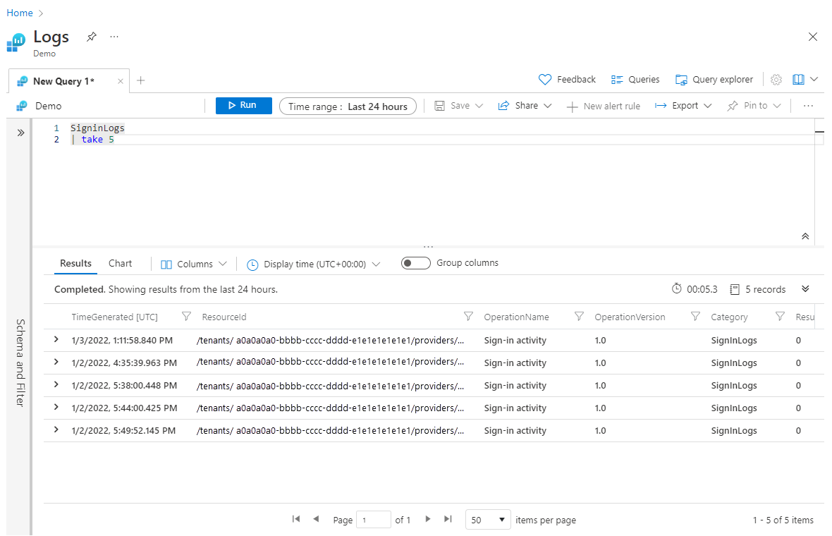The image size is (832, 536).
Task: Add a new query tab
Action: click(140, 80)
